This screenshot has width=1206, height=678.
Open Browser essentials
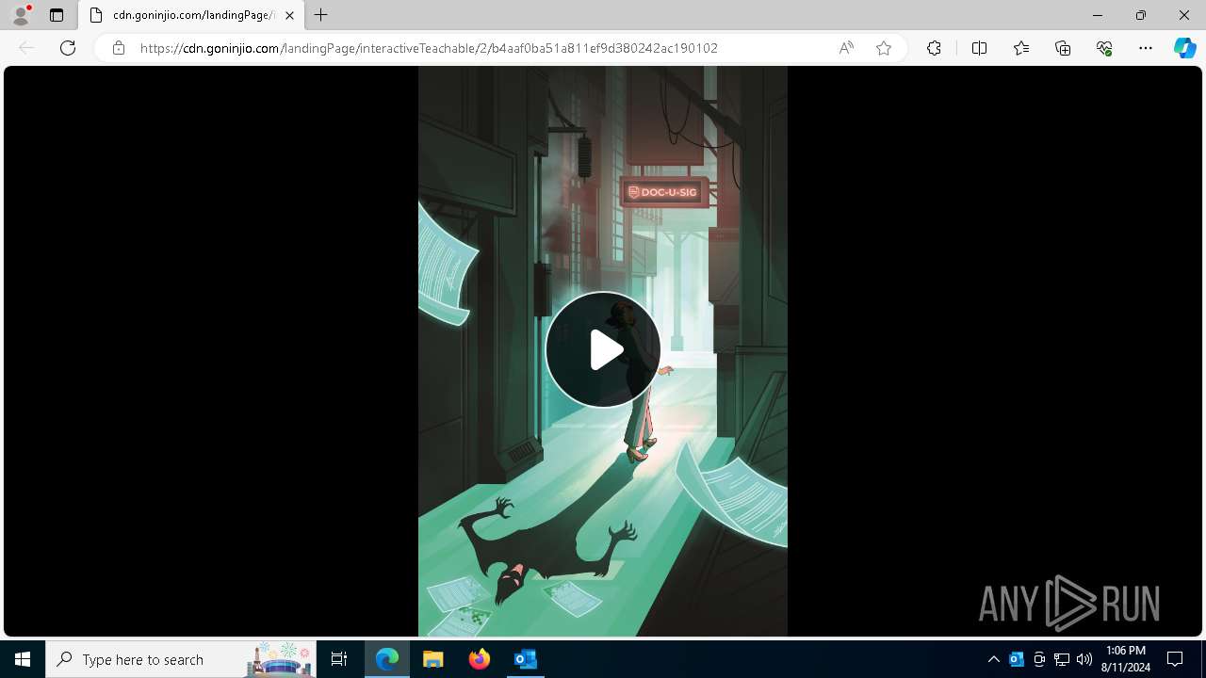point(1104,48)
